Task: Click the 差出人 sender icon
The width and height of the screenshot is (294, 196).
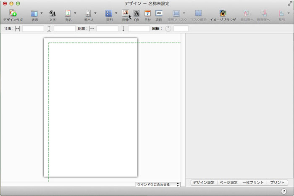Action: (x=88, y=14)
